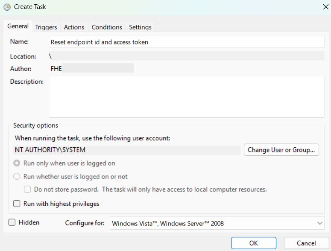
Task: Tick the Hidden checkbox
Action: pyautogui.click(x=12, y=222)
